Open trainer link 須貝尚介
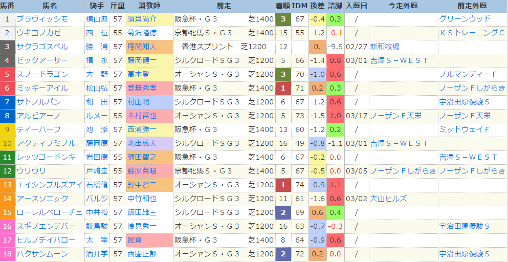Viewport: 508px width, 262px height. click(142, 19)
